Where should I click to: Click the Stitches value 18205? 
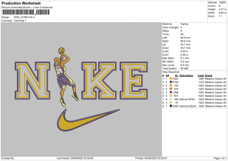[x=222, y=3]
